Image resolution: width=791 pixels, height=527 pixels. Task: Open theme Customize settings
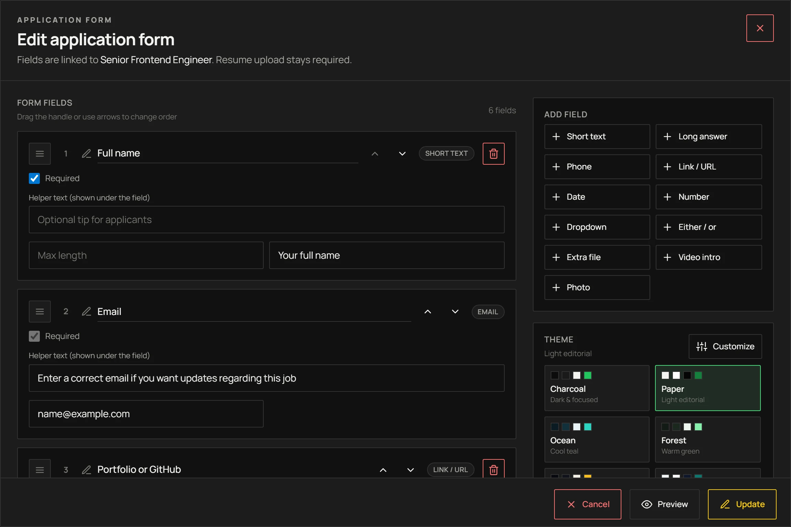725,347
